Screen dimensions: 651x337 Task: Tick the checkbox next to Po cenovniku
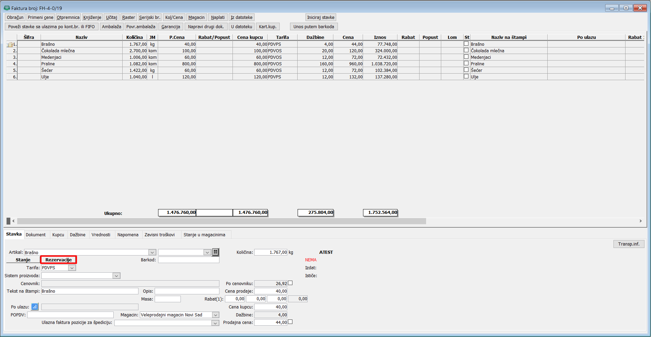coord(290,283)
